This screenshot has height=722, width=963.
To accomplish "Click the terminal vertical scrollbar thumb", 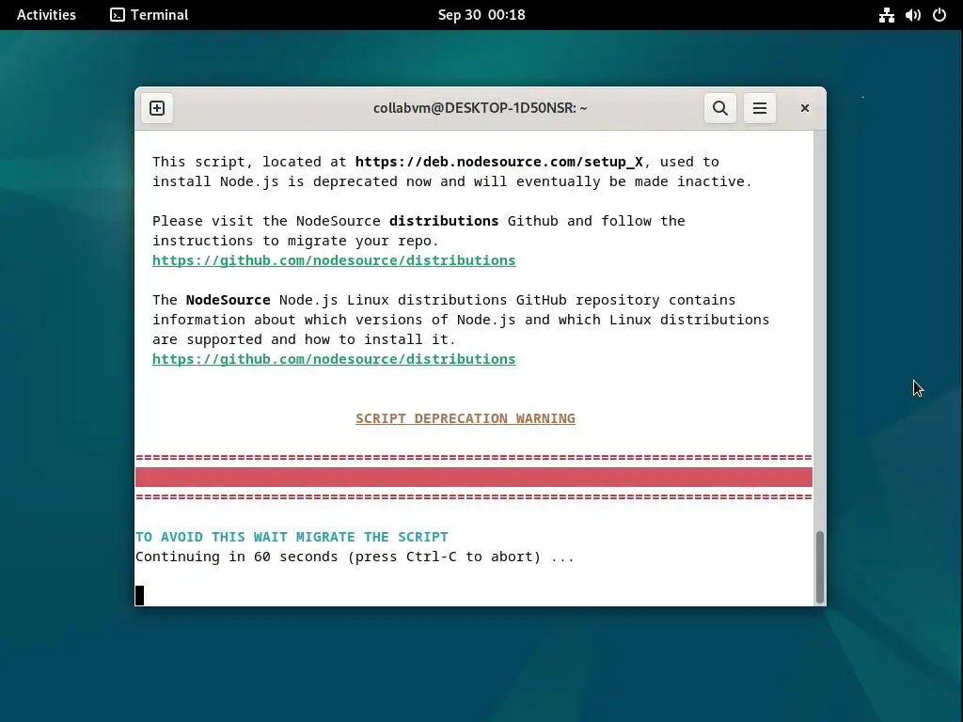I will point(819,567).
